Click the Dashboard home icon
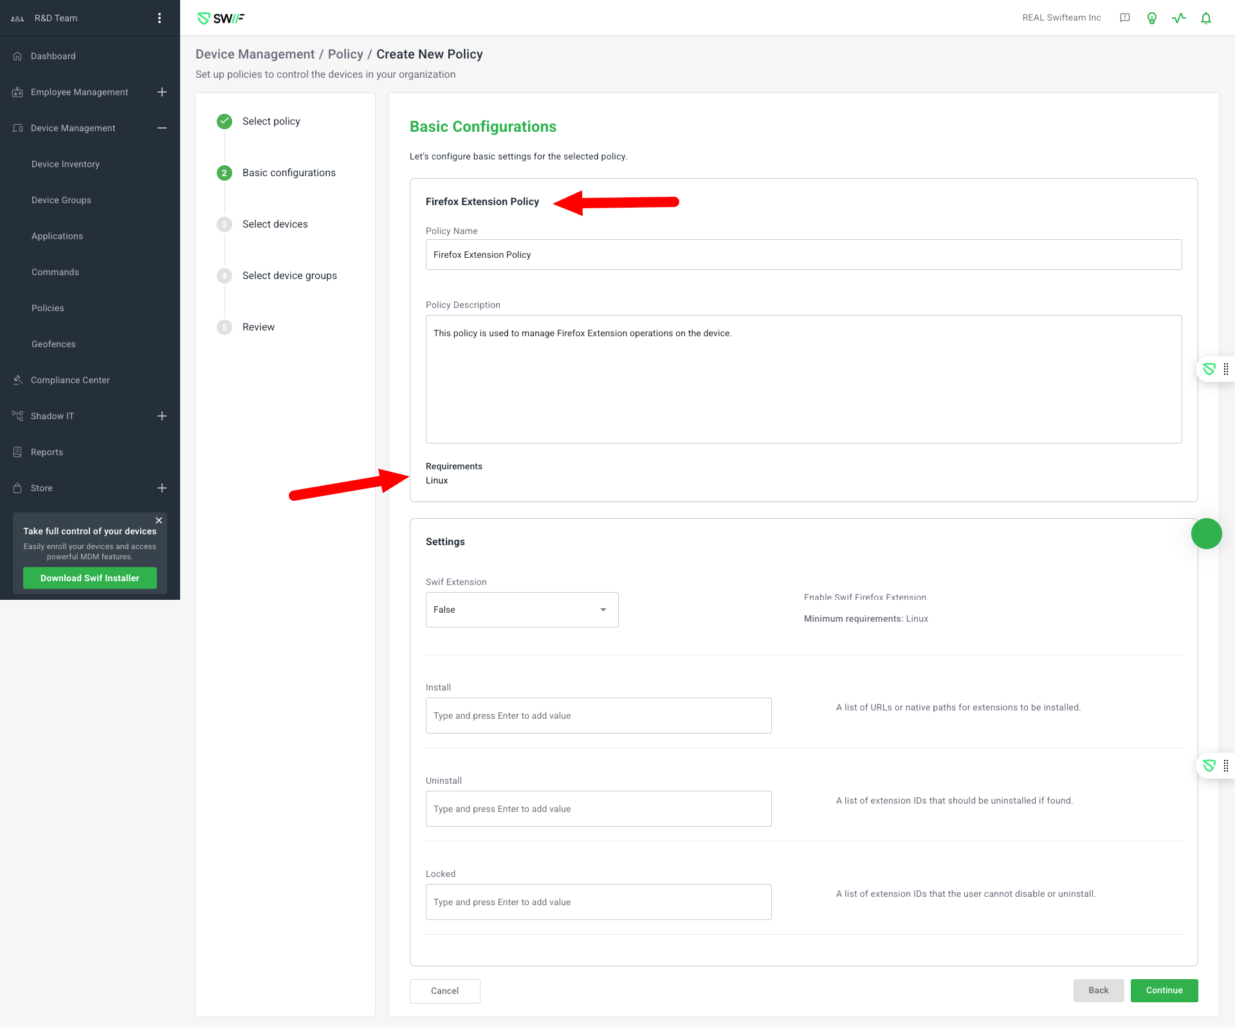The image size is (1235, 1028). pyautogui.click(x=17, y=56)
